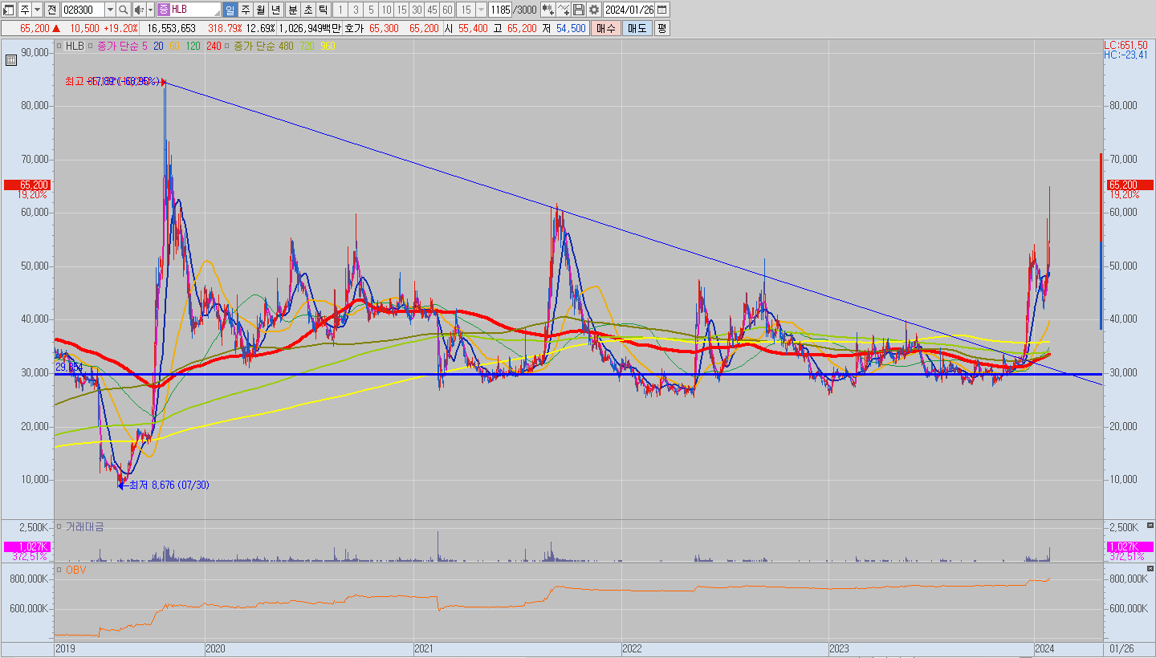
Task: Click the magenta 1,027K volume tag on left
Action: pyautogui.click(x=27, y=546)
